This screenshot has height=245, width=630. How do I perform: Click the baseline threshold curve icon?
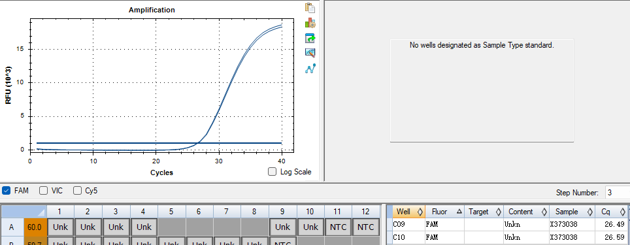tap(310, 69)
